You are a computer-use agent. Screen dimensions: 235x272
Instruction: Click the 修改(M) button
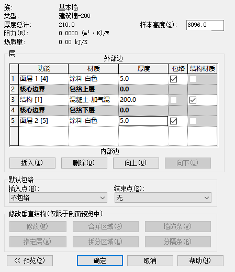38,226
